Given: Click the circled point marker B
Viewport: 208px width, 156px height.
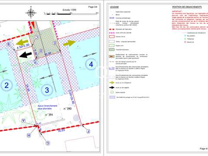Looking at the screenshot, I should coord(9,44).
